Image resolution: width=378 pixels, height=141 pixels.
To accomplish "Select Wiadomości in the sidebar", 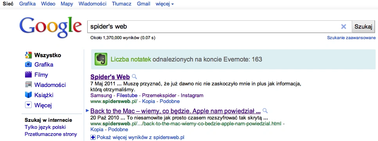I will [x=50, y=85].
